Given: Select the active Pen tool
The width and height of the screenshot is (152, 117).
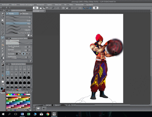Looking at the screenshot, I should [3, 38].
